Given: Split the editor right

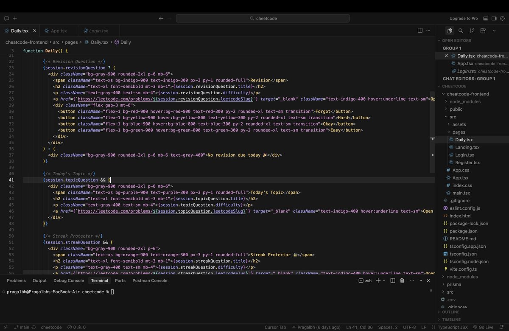Looking at the screenshot, I should [420, 31].
